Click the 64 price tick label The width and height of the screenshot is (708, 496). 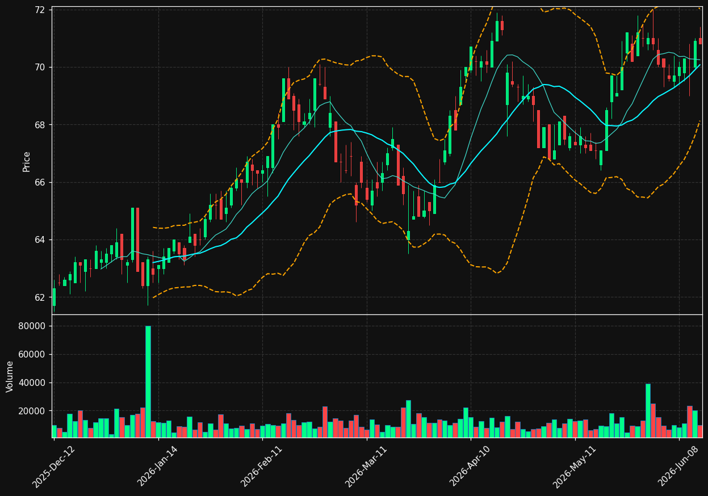point(40,239)
